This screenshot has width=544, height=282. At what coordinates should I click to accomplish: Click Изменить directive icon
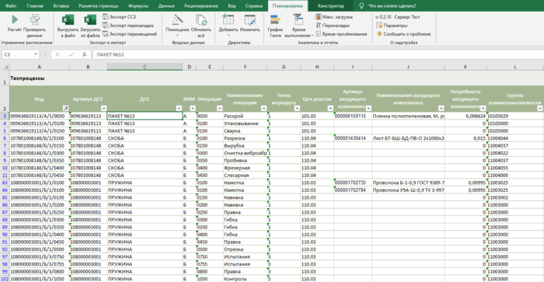coord(249,23)
